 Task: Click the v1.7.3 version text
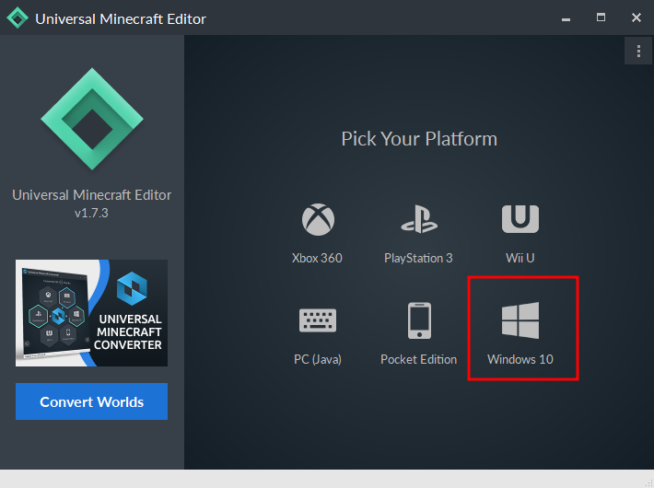click(91, 213)
